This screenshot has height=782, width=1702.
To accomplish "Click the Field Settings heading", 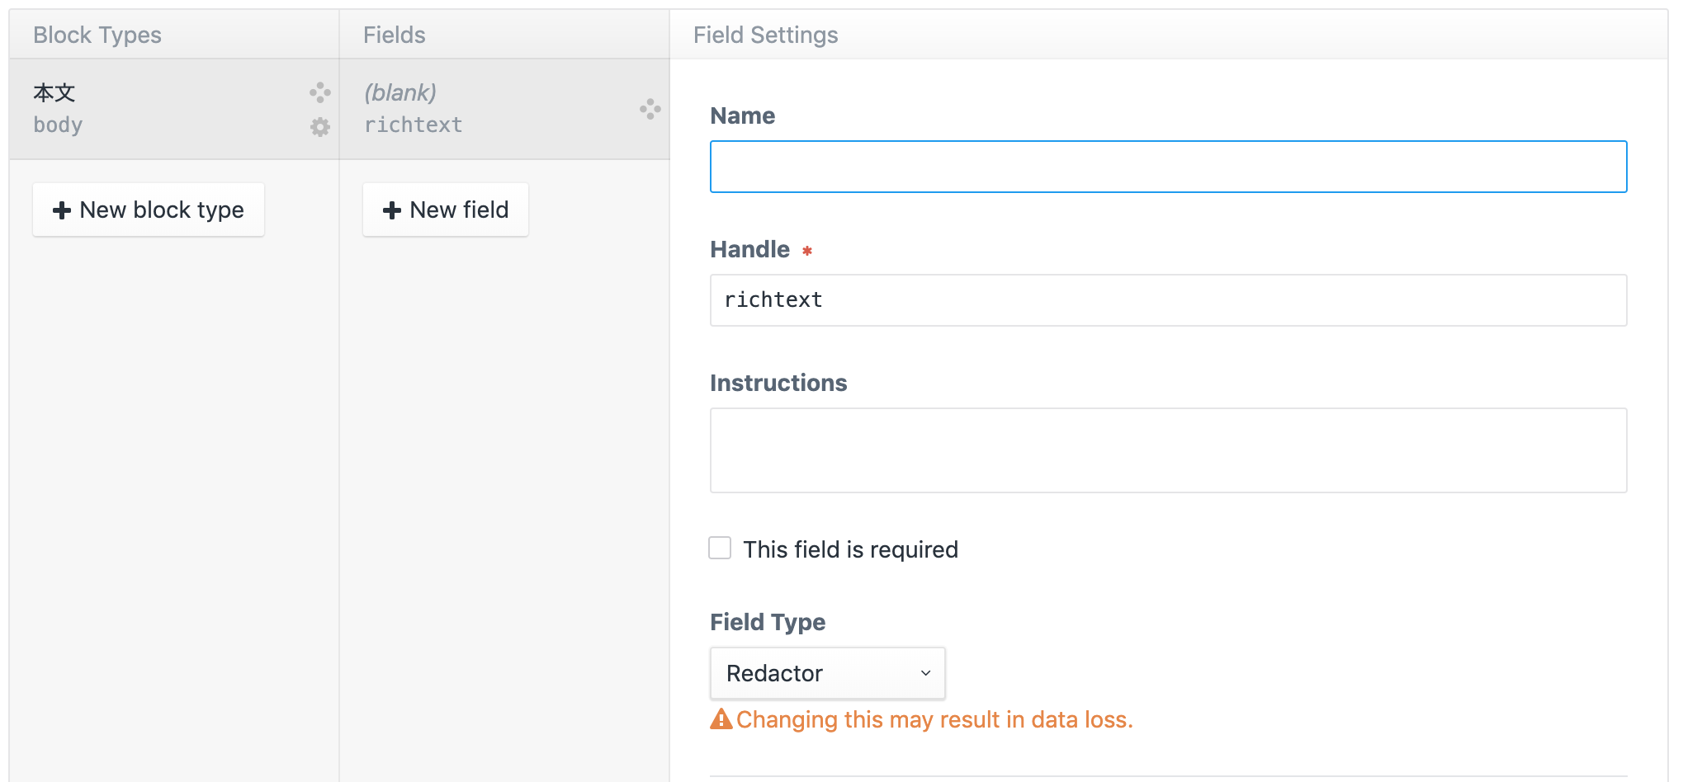I will pyautogui.click(x=765, y=35).
